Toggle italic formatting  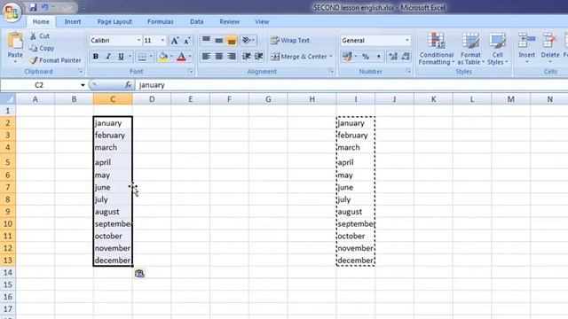click(108, 57)
